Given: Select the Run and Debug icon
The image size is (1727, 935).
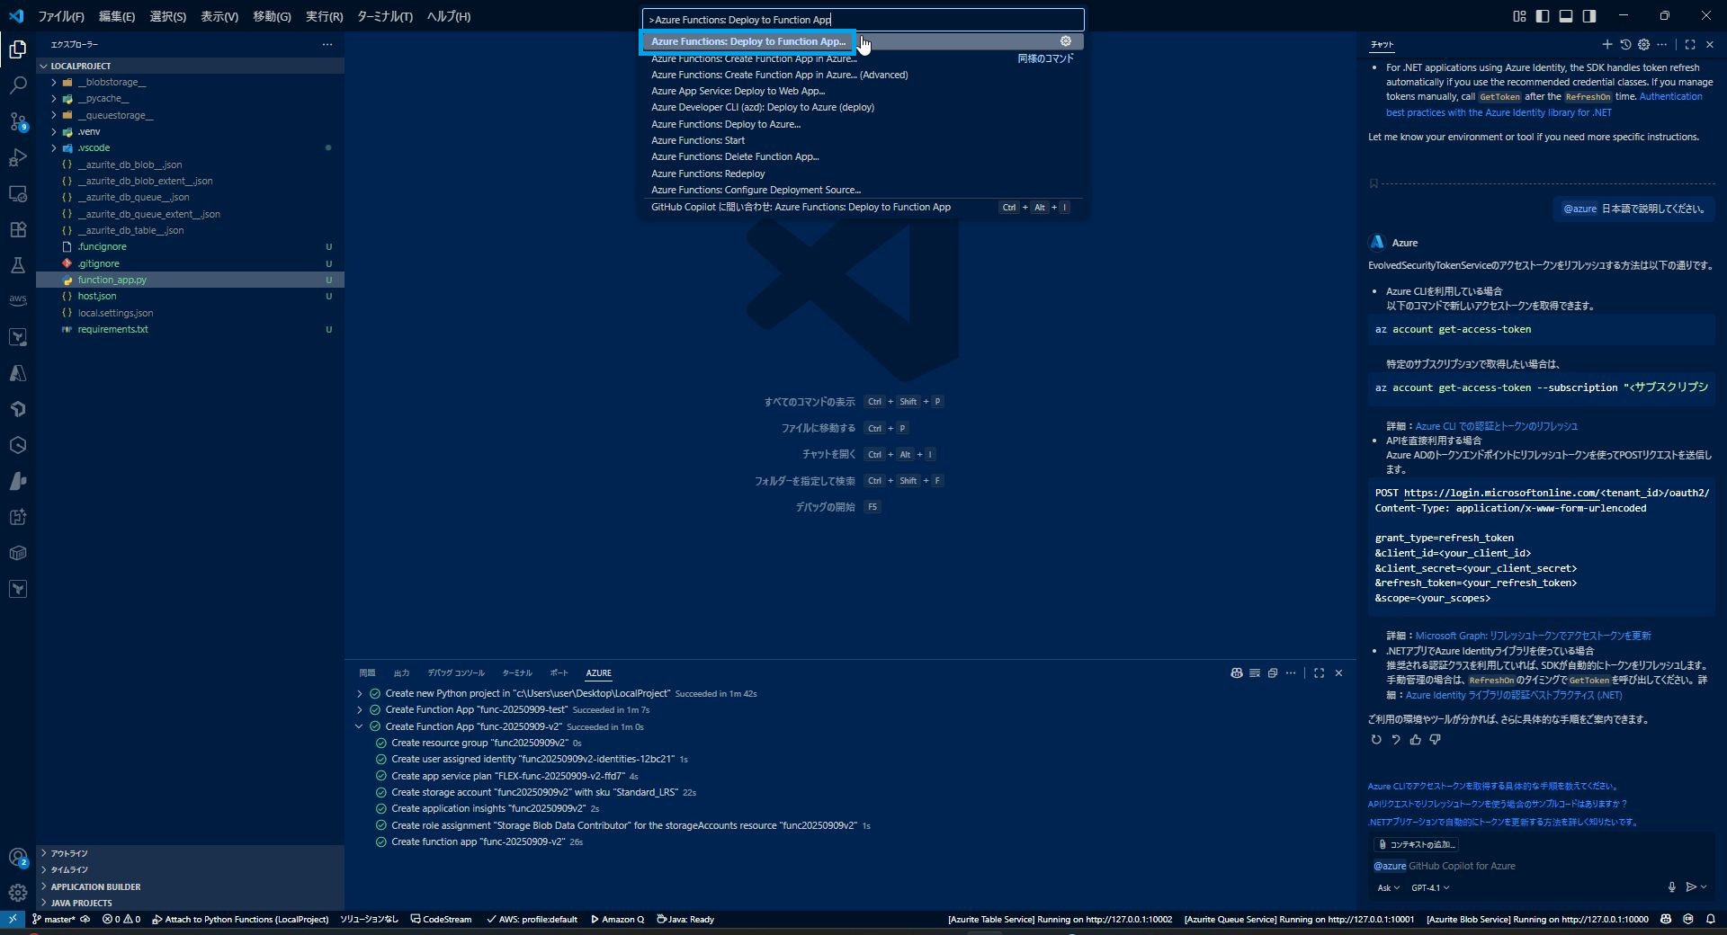Looking at the screenshot, I should (18, 157).
